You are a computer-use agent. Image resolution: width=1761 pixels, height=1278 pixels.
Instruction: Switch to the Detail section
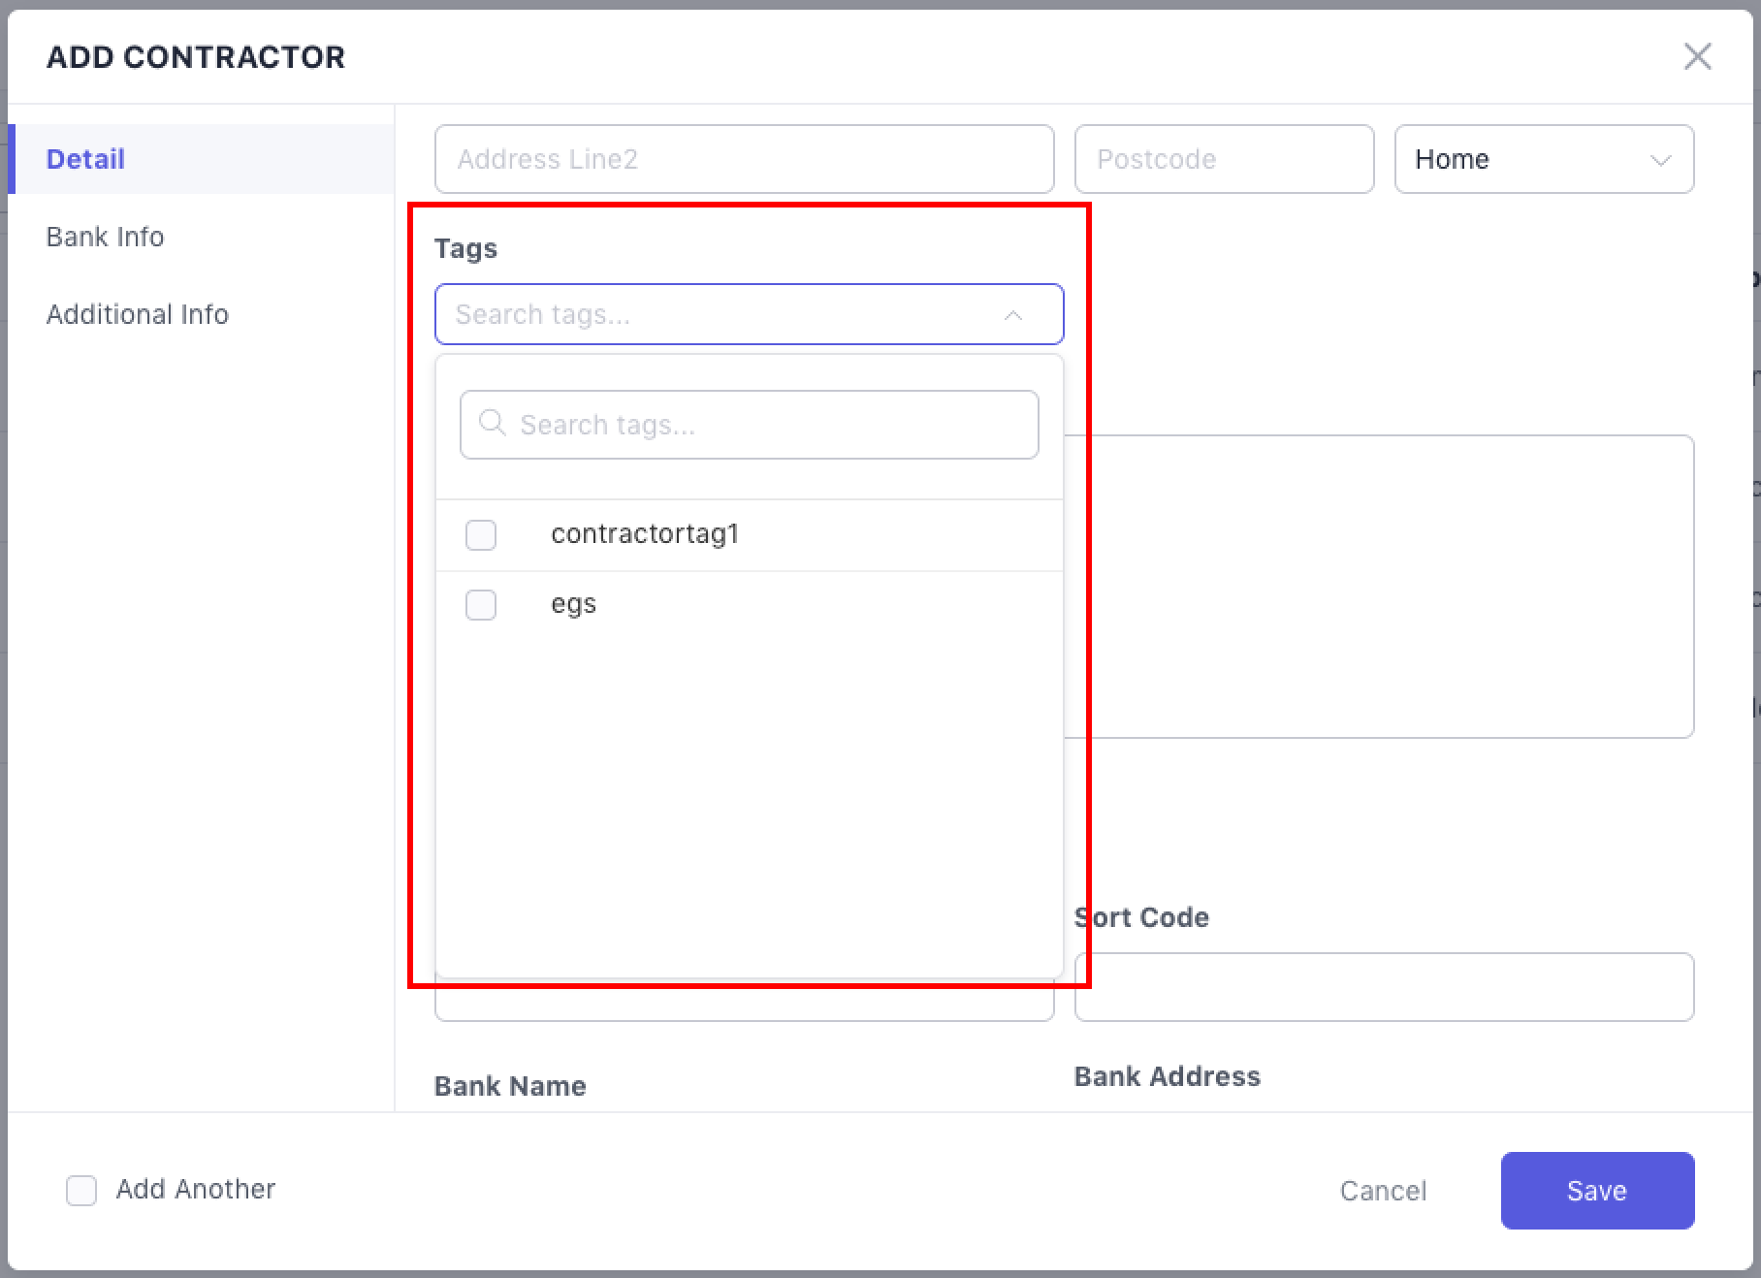85,159
